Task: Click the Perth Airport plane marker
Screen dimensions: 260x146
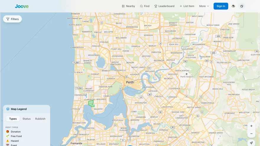Action: 186,74
